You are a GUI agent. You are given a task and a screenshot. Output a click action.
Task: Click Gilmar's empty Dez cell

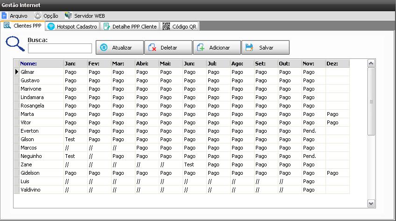click(x=338, y=72)
